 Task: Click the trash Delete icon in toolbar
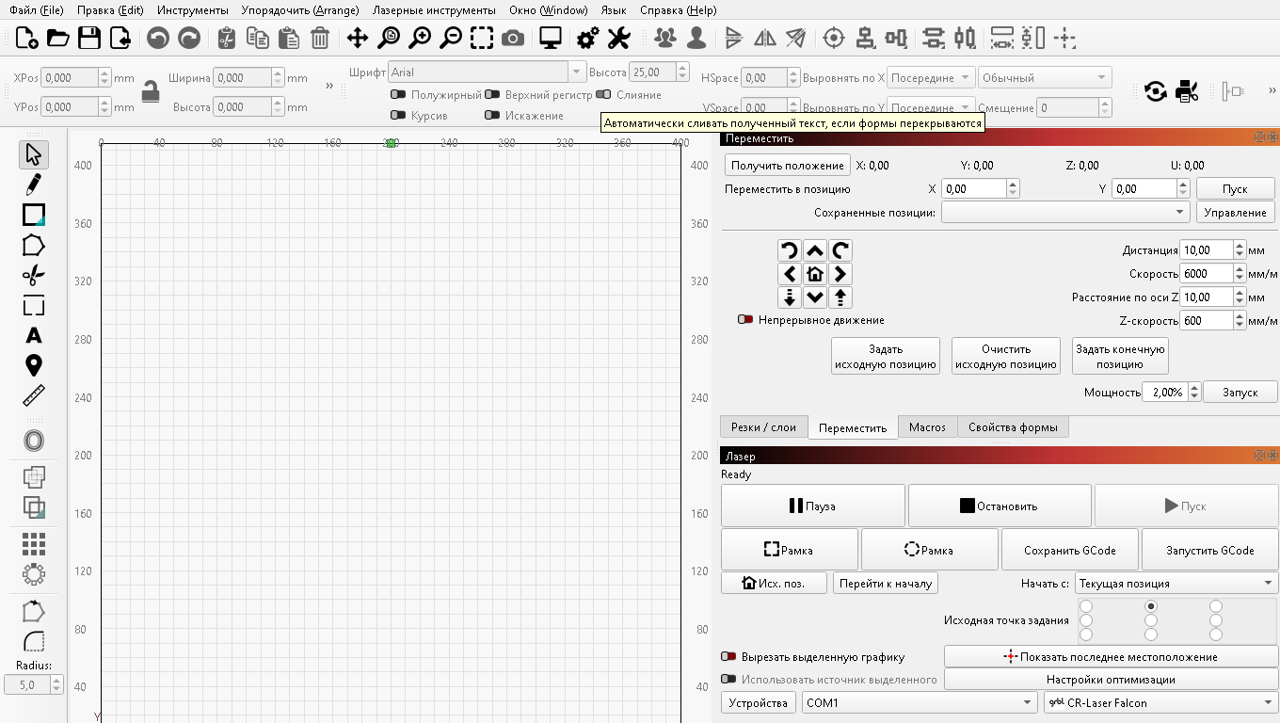(320, 38)
